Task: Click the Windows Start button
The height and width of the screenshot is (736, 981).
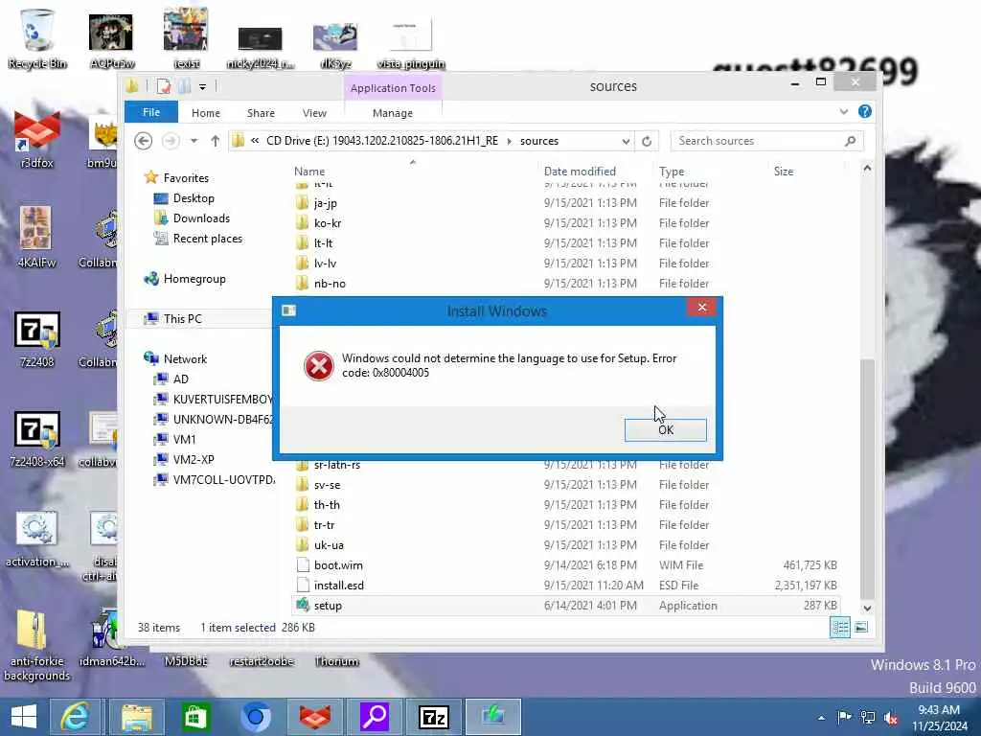Action: pyautogui.click(x=24, y=717)
